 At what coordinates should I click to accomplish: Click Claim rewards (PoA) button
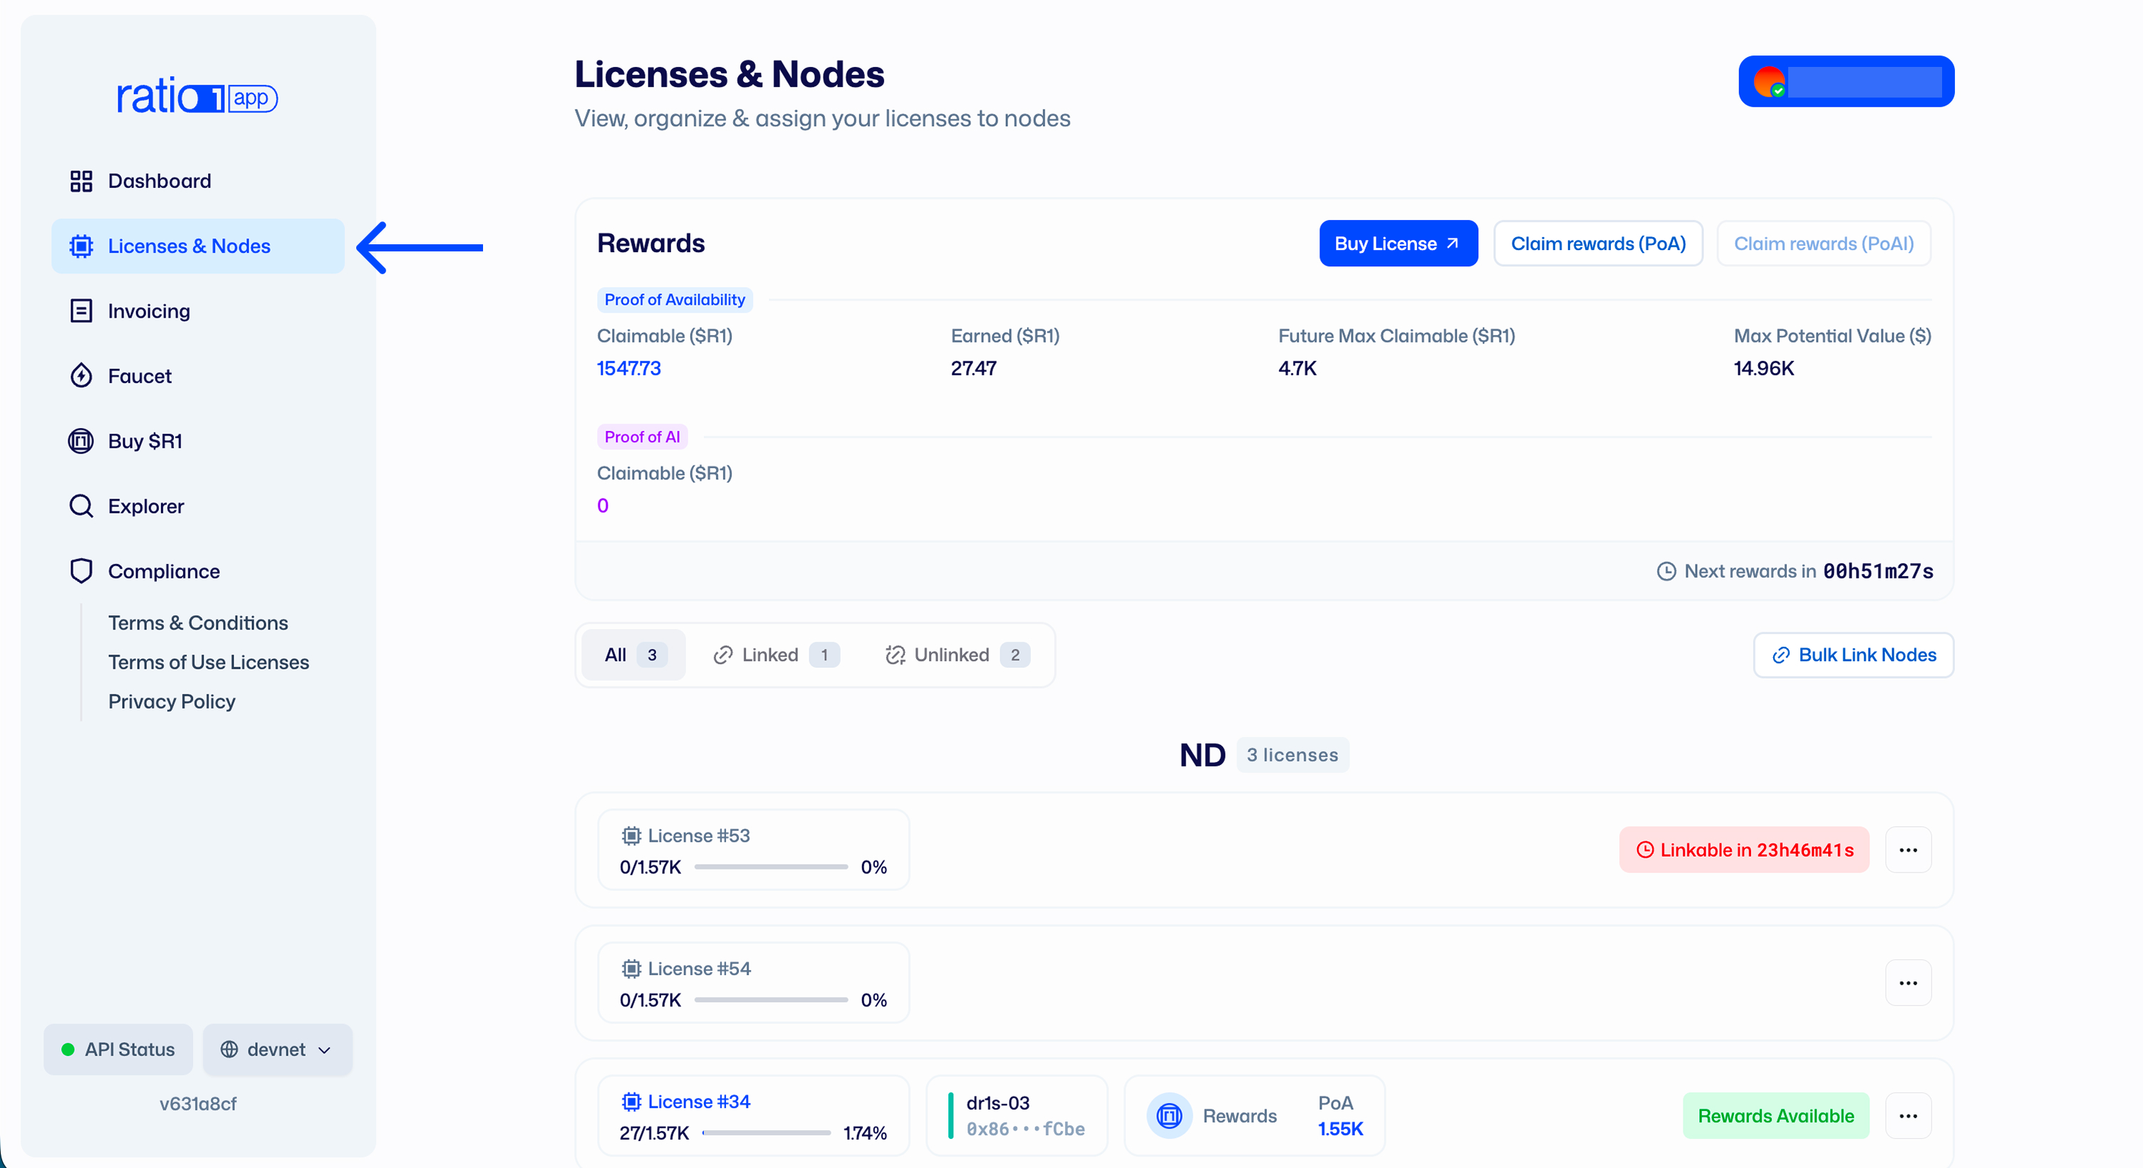point(1598,244)
